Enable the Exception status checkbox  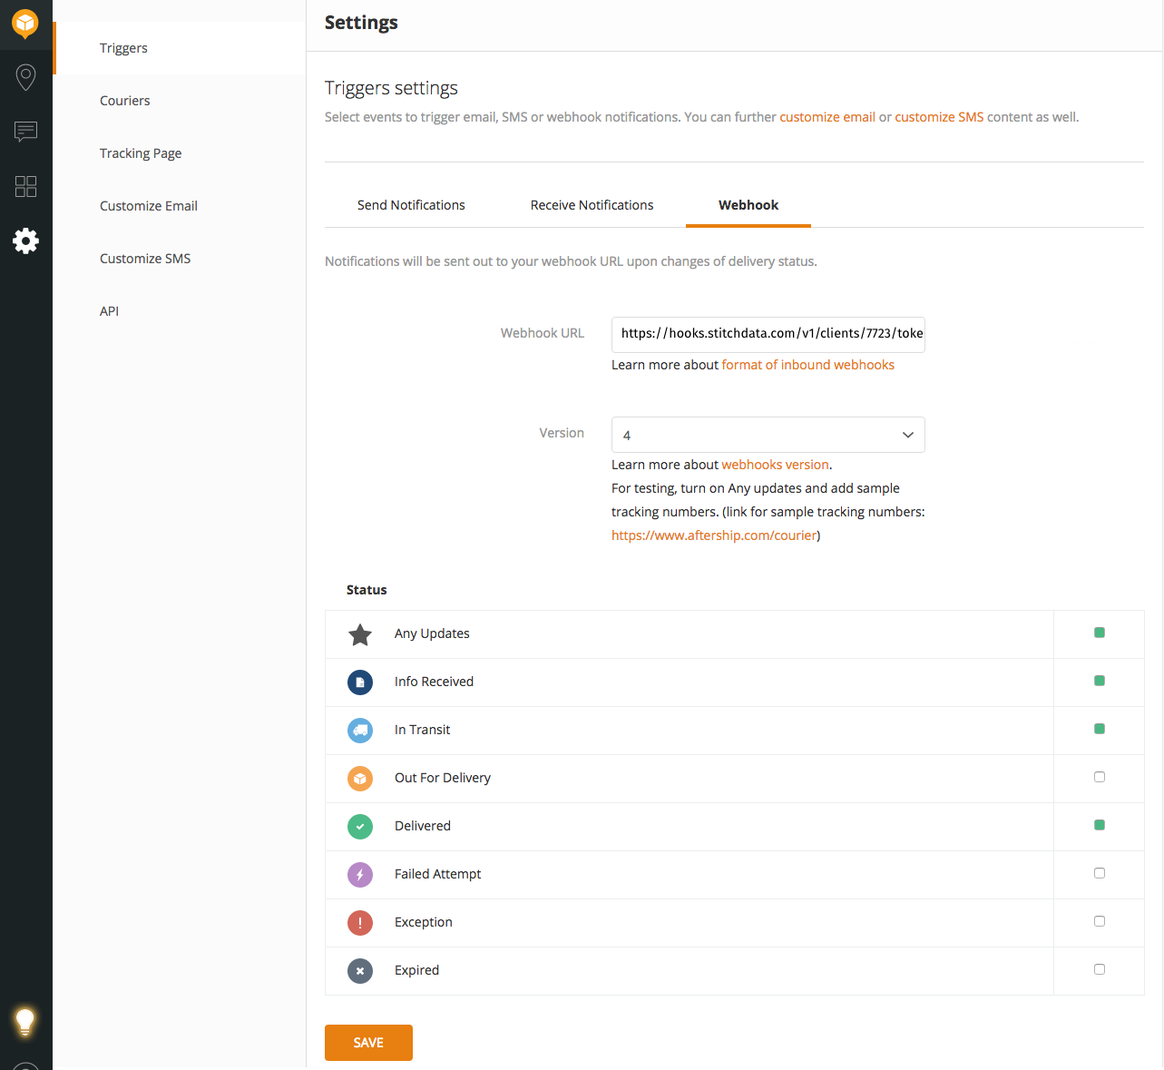[x=1099, y=920]
